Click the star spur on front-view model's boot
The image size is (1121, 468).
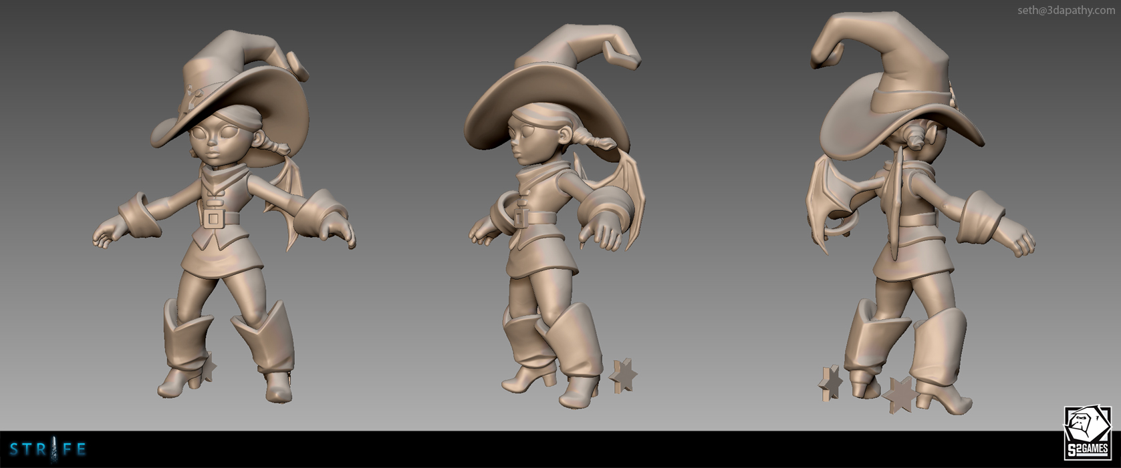tap(209, 367)
